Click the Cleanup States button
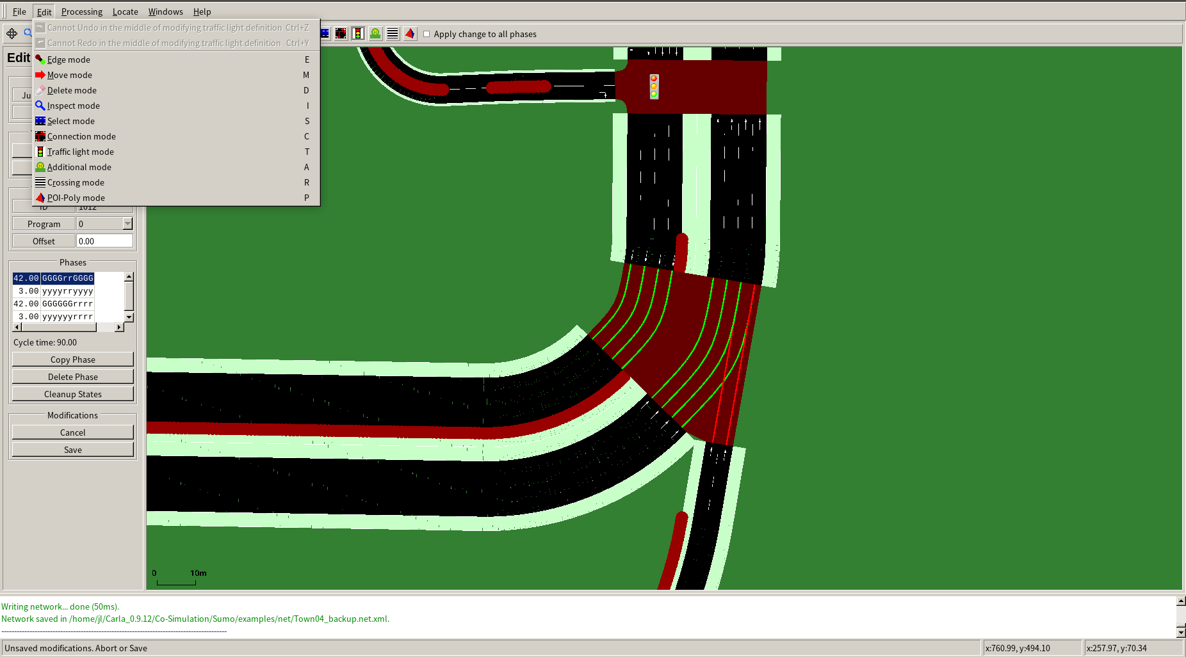Viewport: 1186px width, 657px height. coord(73,394)
